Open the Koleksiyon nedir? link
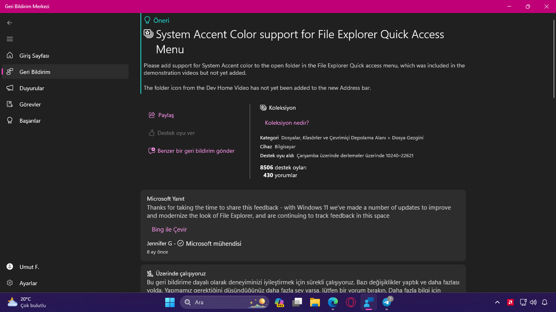Viewport: 556px width, 312px height. [x=287, y=123]
